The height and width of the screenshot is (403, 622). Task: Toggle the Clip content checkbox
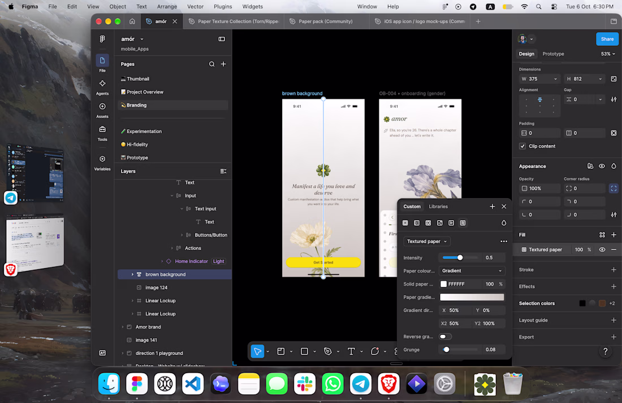click(x=522, y=146)
